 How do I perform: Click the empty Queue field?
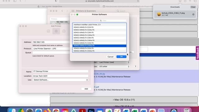point(51,53)
